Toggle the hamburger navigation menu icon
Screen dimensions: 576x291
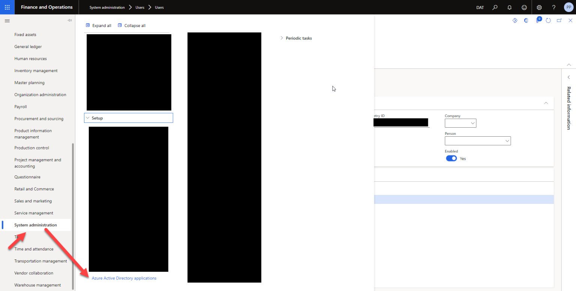pyautogui.click(x=7, y=21)
